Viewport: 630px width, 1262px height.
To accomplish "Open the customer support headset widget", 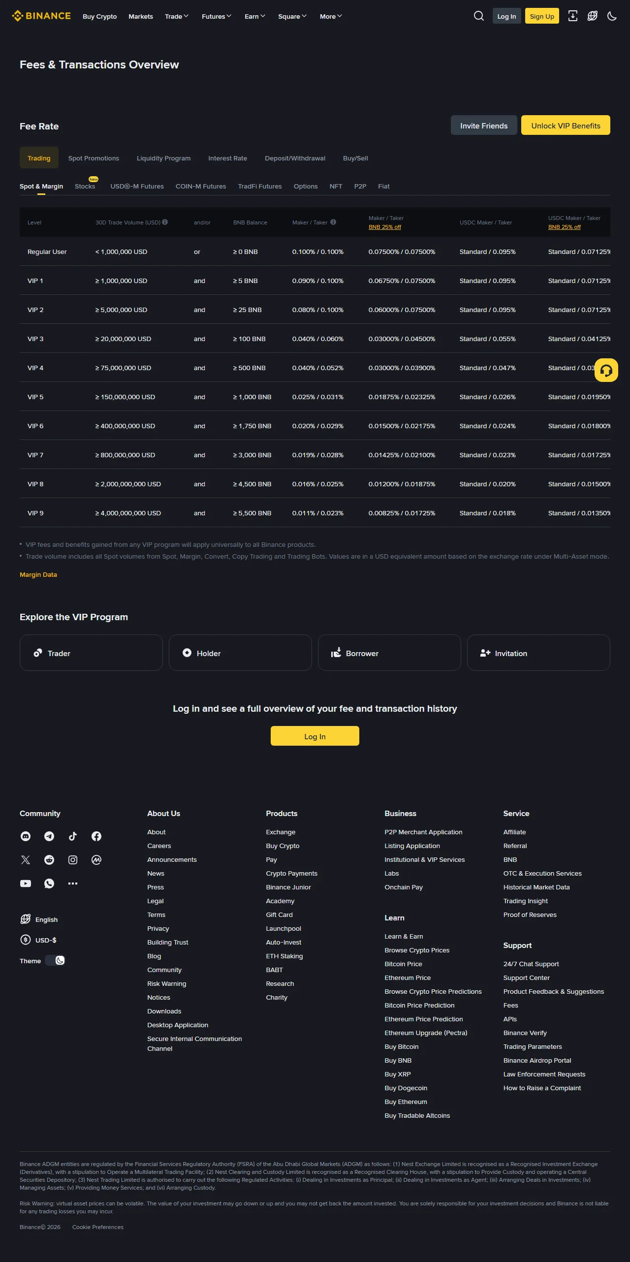I will [606, 370].
